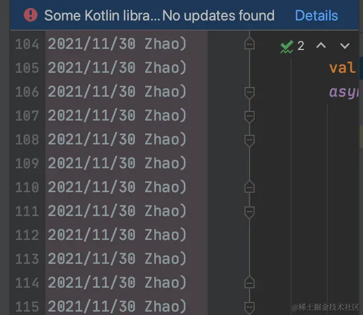The image size is (363, 315).
Task: Toggle the fold marker at line 107
Action: point(249,115)
